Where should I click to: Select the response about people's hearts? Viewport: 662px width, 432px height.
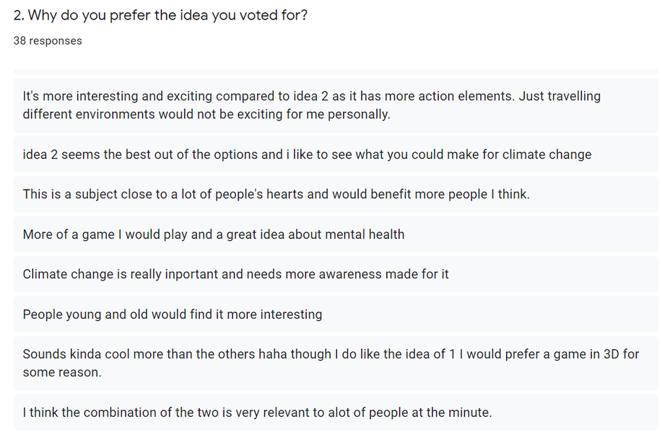276,194
